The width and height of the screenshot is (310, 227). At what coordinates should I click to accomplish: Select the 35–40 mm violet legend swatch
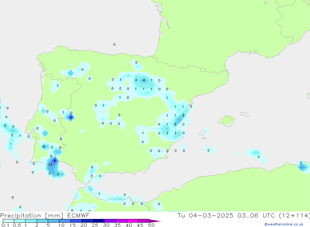(x=121, y=221)
